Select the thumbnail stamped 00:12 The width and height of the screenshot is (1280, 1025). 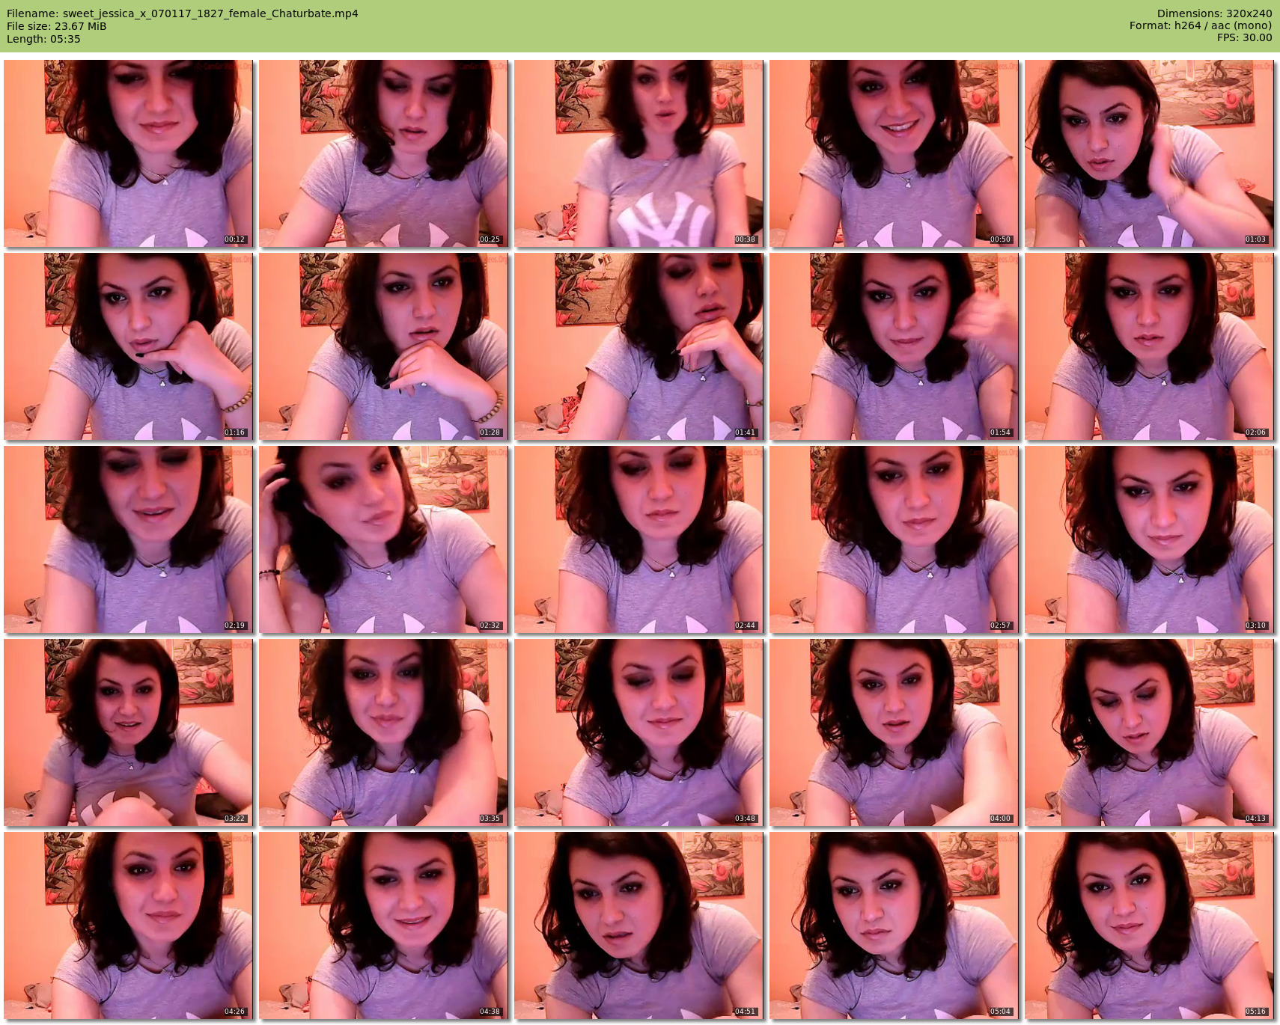tap(128, 153)
